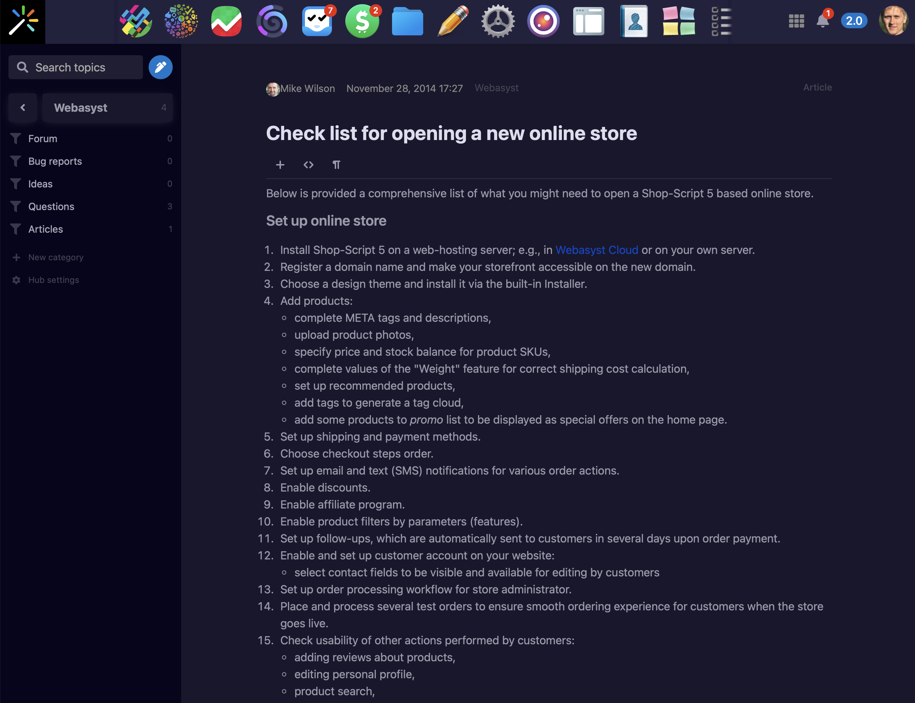Open the user profile avatar
This screenshot has height=703, width=915.
click(x=894, y=21)
